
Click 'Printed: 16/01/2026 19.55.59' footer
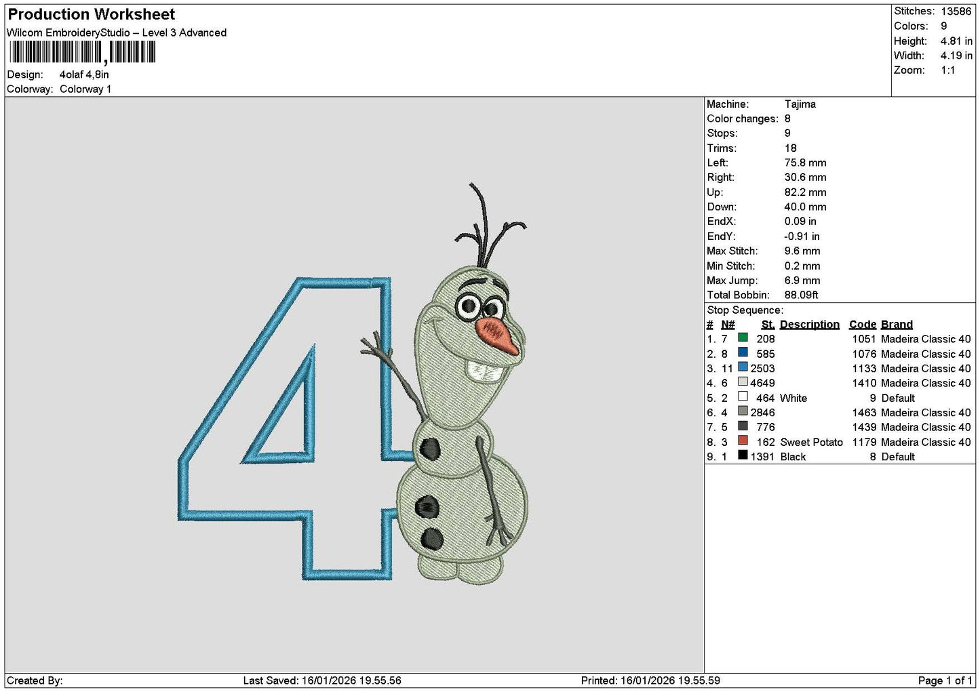click(x=650, y=680)
